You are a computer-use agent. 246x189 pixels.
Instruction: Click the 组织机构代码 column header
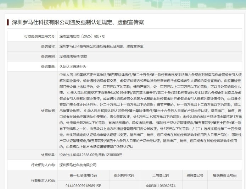(124, 175)
